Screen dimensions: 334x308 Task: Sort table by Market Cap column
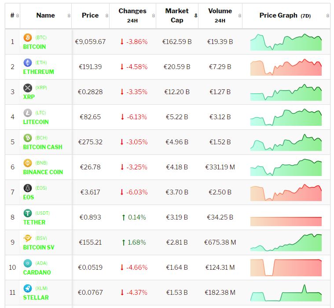click(x=177, y=15)
